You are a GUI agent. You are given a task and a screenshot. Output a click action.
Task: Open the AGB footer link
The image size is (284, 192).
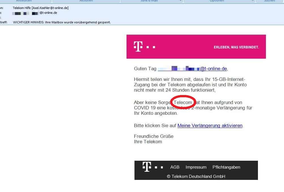(x=175, y=167)
